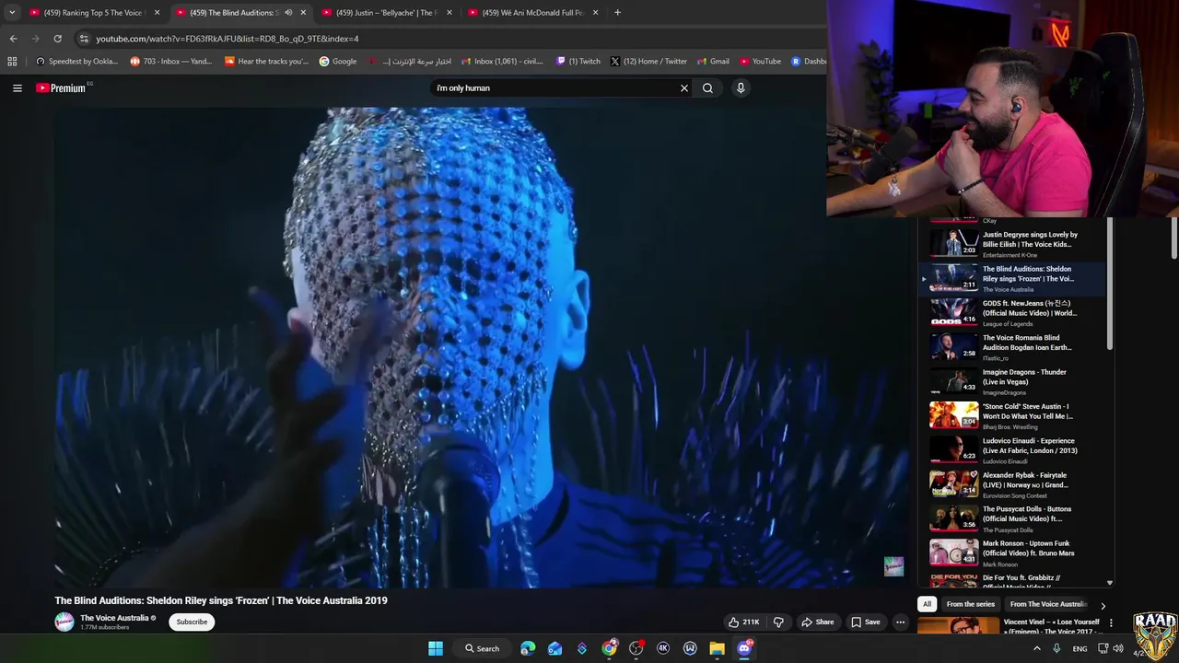This screenshot has width=1179, height=663.
Task: Run search with the magnifier button
Action: [707, 88]
